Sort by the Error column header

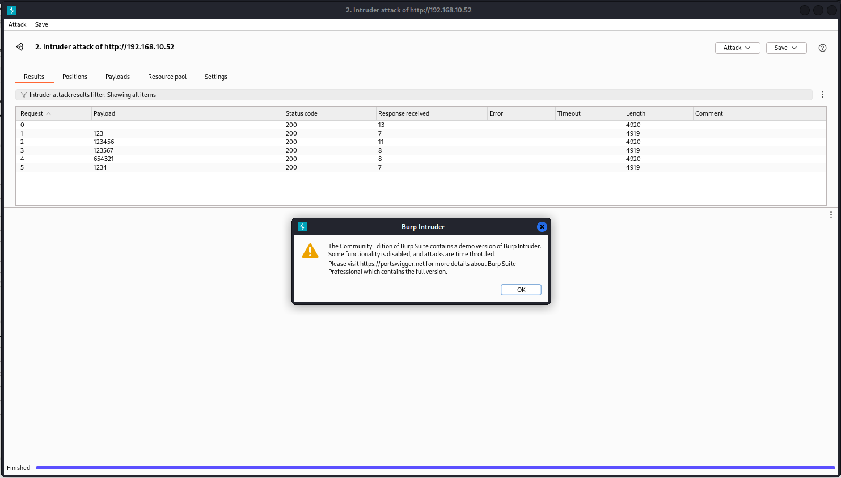tap(521, 113)
